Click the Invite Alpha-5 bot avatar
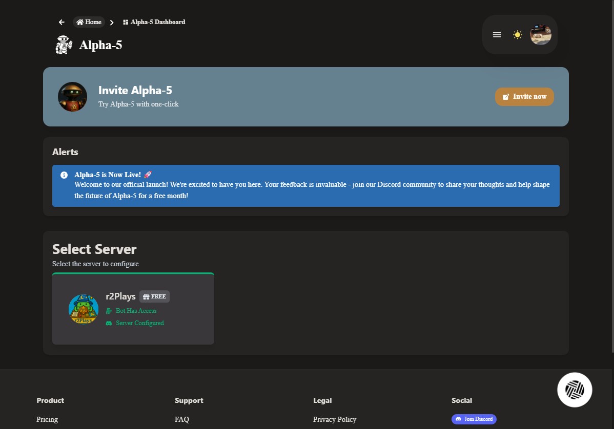The image size is (614, 429). (72, 97)
